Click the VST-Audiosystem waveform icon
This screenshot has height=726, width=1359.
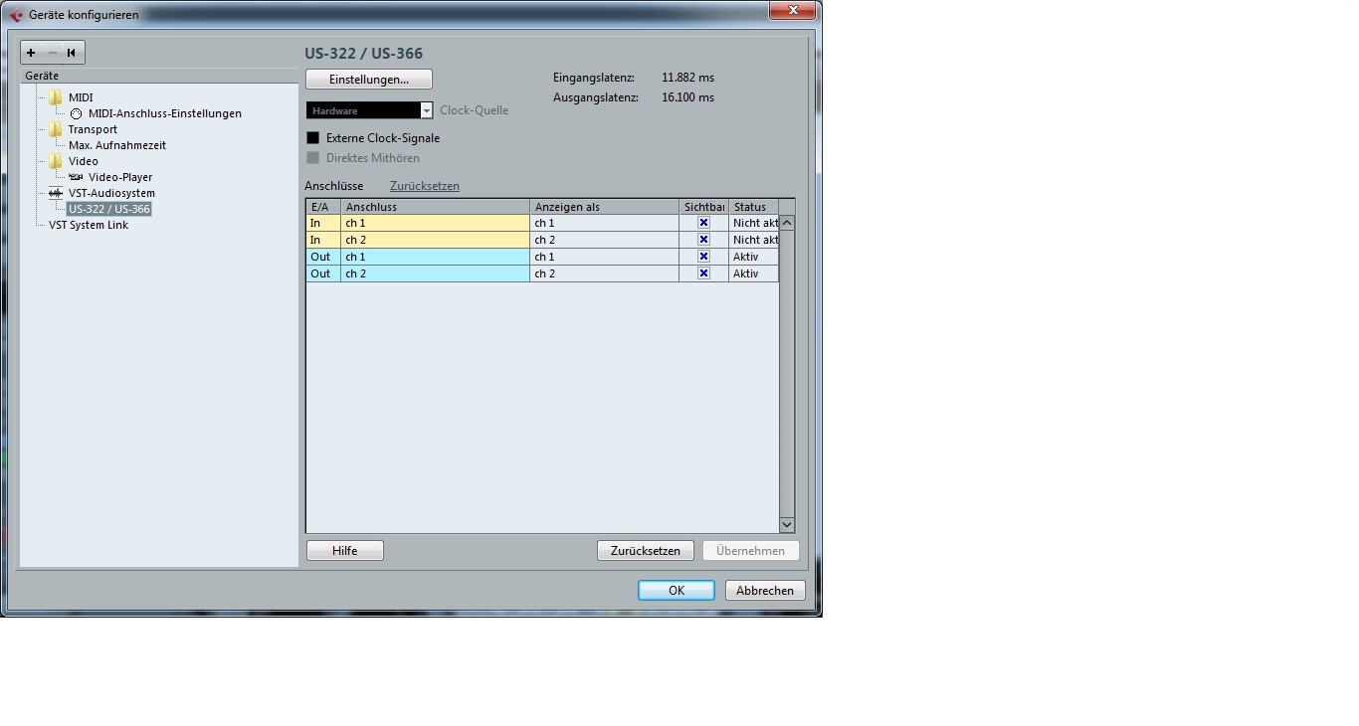(x=55, y=193)
